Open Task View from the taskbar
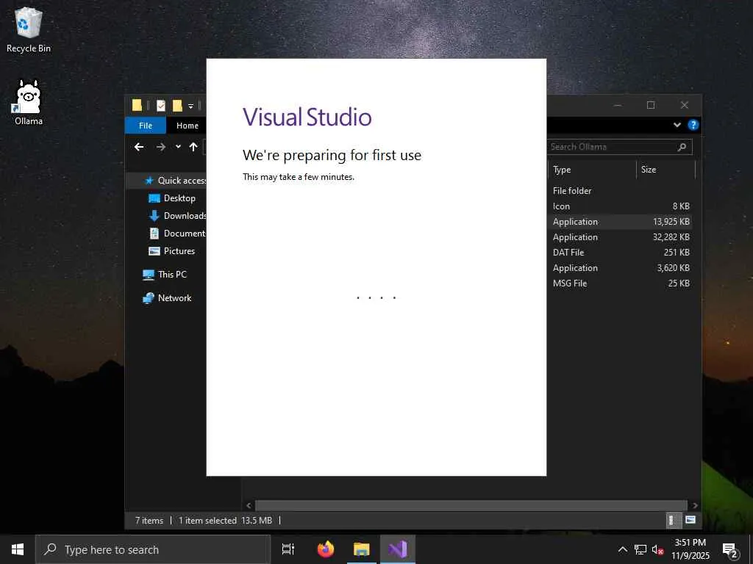Viewport: 753px width, 564px height. point(288,549)
